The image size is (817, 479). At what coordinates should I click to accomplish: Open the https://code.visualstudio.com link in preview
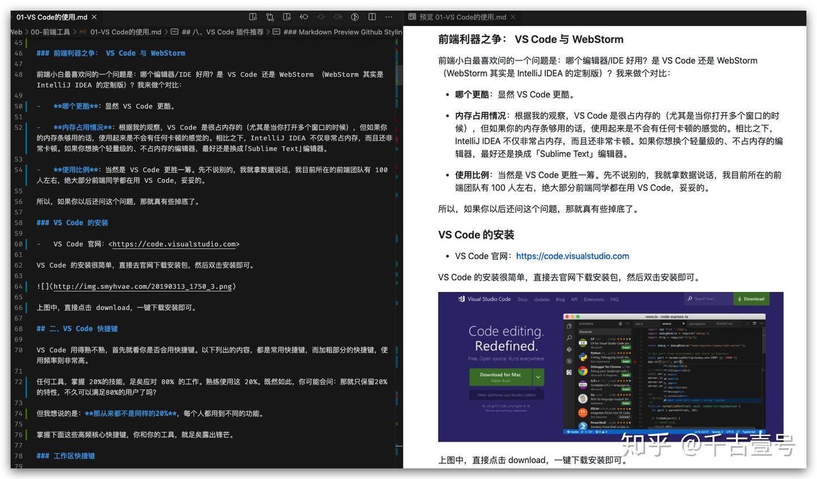pyautogui.click(x=572, y=256)
